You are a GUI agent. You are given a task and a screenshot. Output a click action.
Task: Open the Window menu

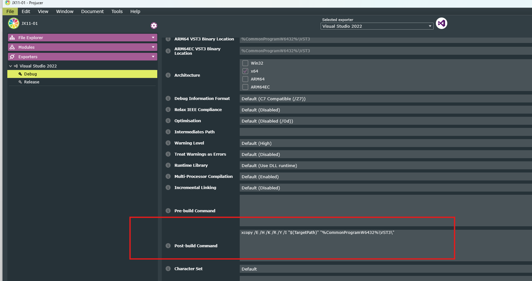(x=65, y=11)
